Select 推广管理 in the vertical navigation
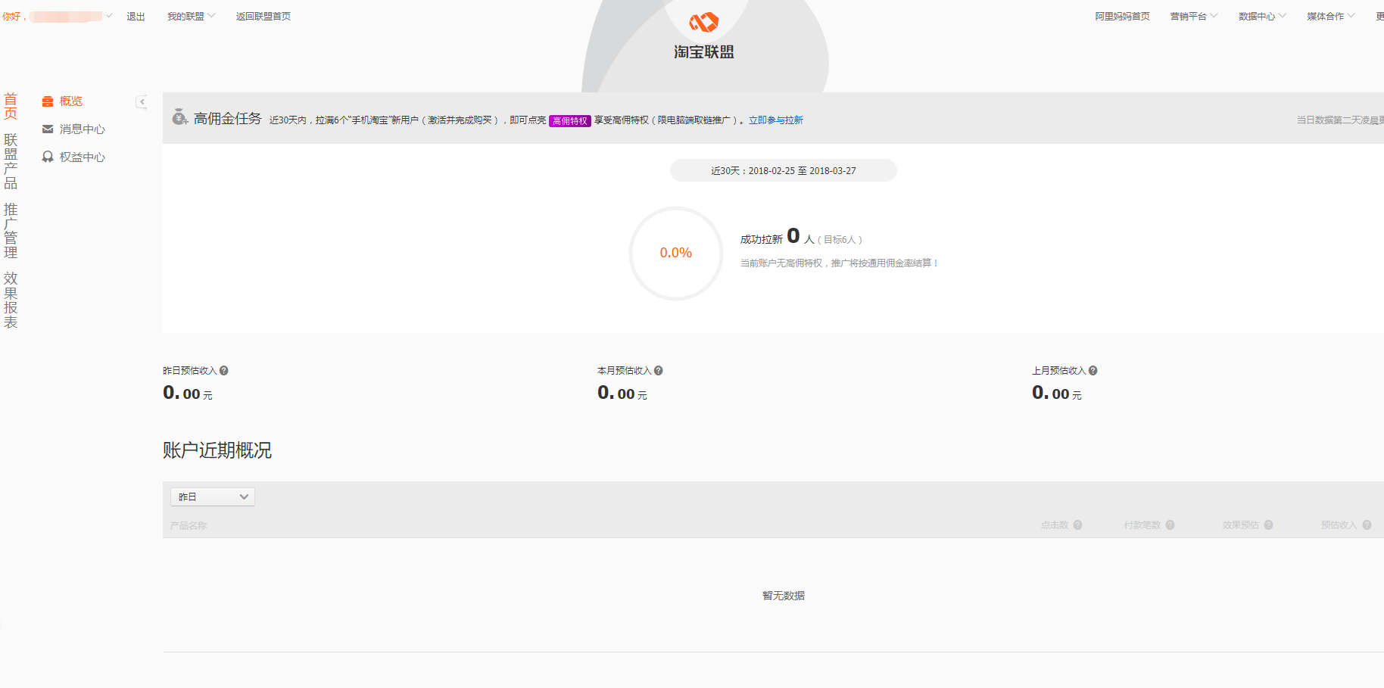This screenshot has height=688, width=1384. [x=11, y=232]
